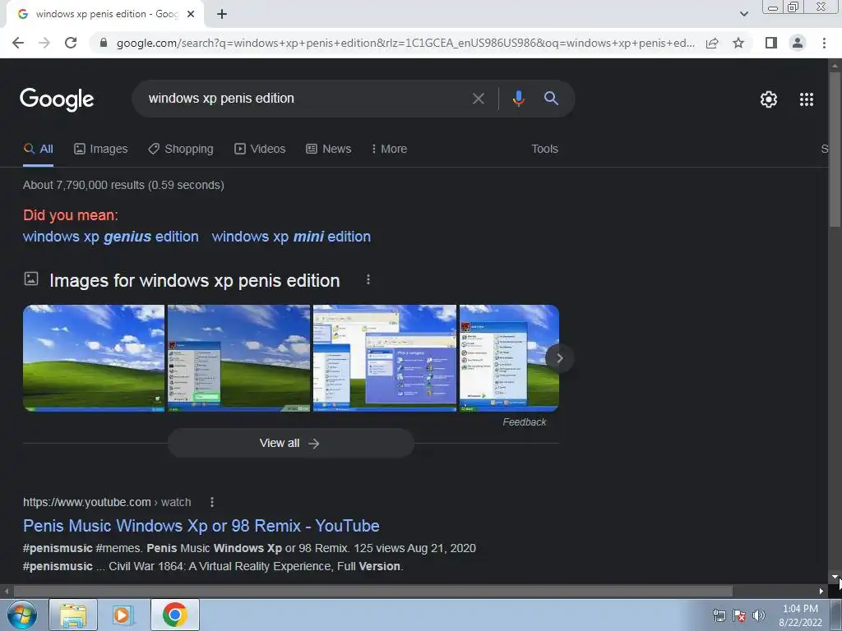Open options menu beside Images heading
The width and height of the screenshot is (842, 631).
click(x=368, y=279)
